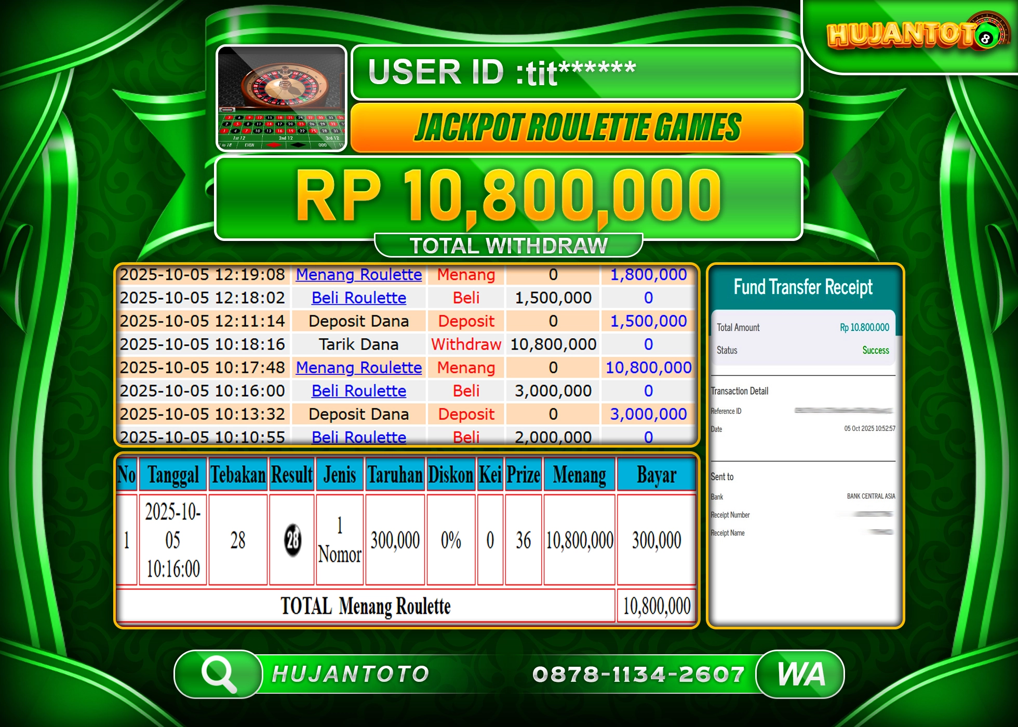Screen dimensions: 1018x727
Task: Click the Fund Transfer Receipt header bar
Action: (803, 287)
